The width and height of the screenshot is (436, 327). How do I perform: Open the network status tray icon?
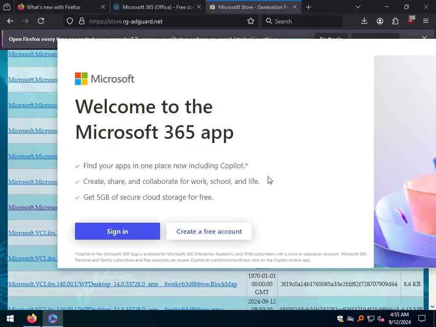pos(371,318)
